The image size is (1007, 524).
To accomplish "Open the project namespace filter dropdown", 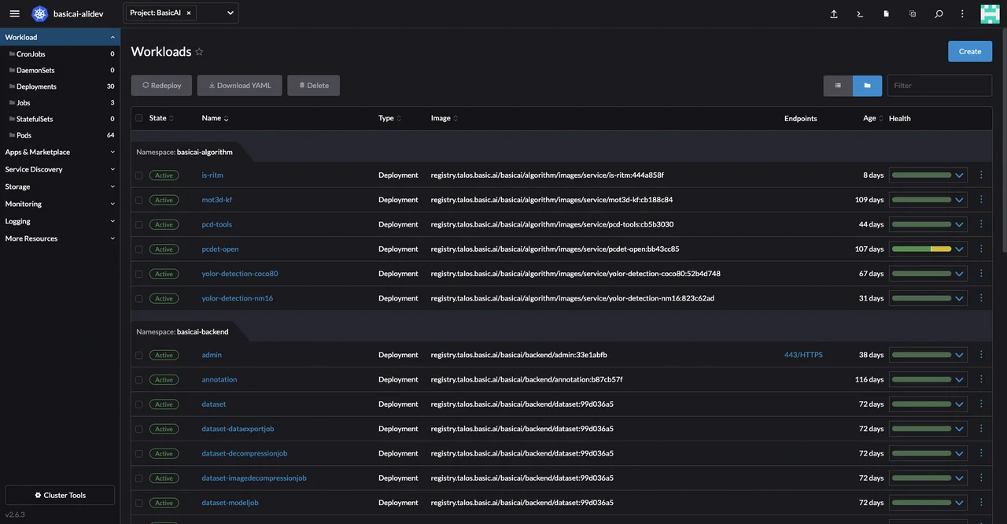I will [230, 13].
